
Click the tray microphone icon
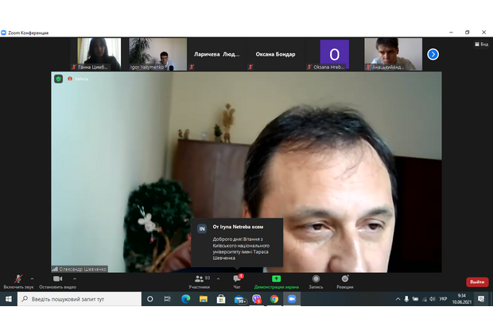pyautogui.click(x=406, y=299)
